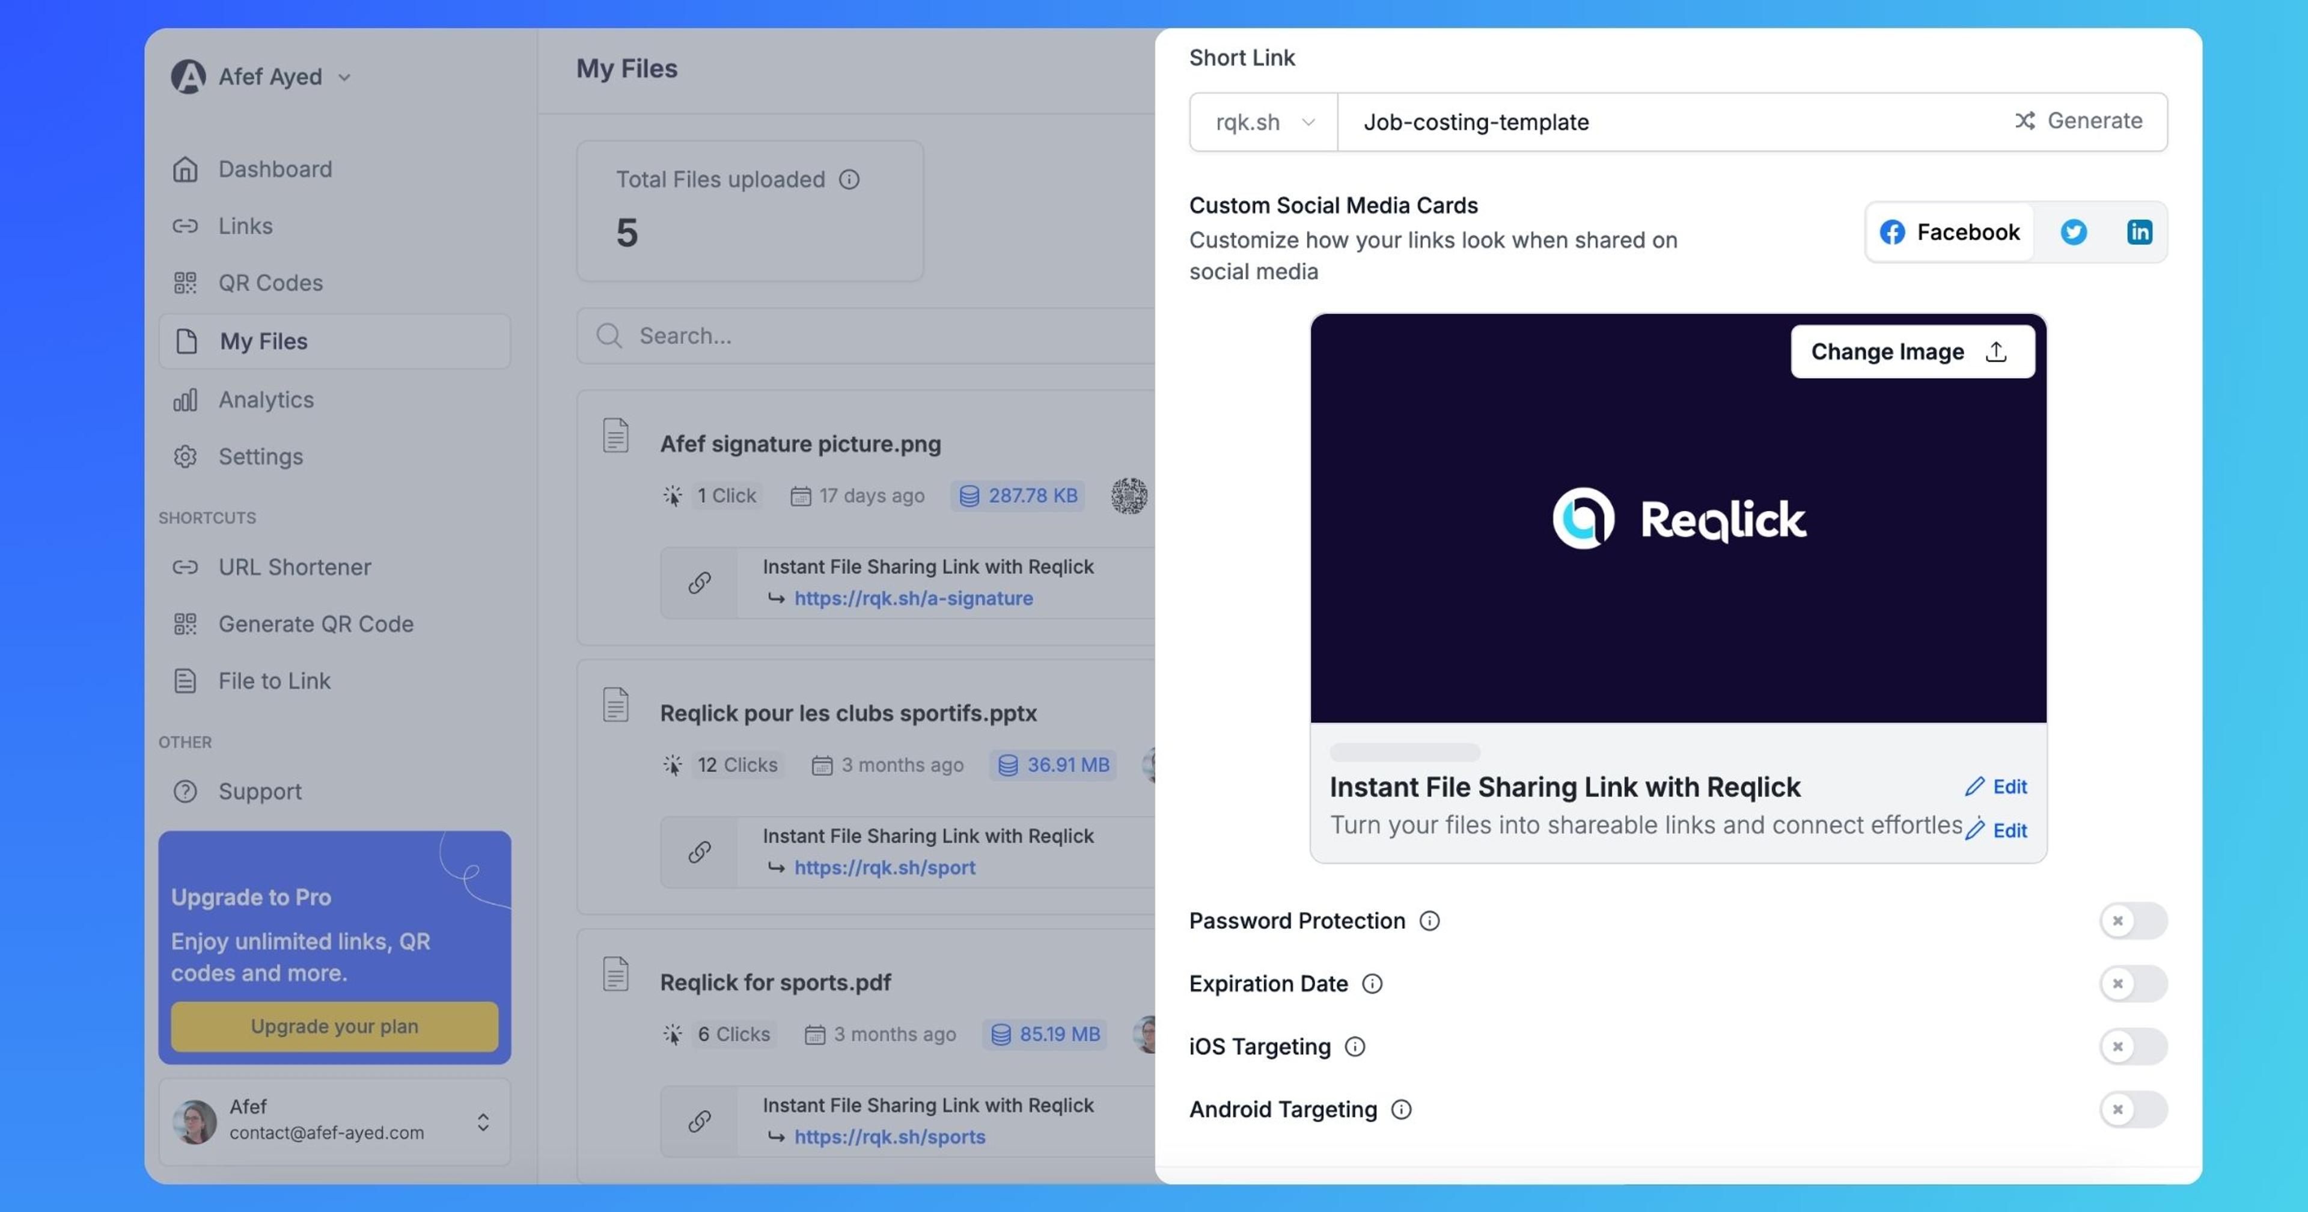Open the https://rqk.sh/sport link

point(884,867)
